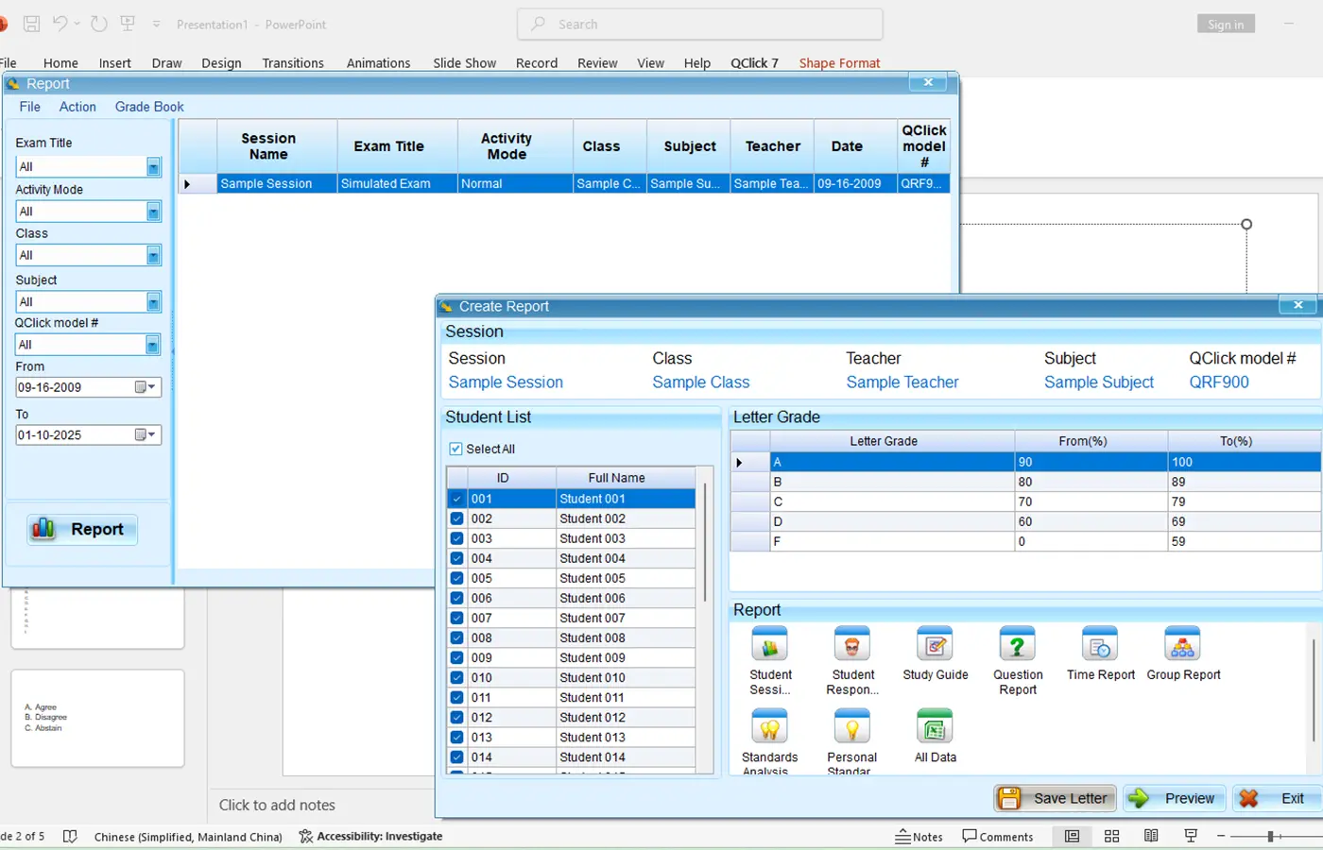Image resolution: width=1323 pixels, height=850 pixels.
Task: Select letter grade B row
Action: click(1025, 482)
